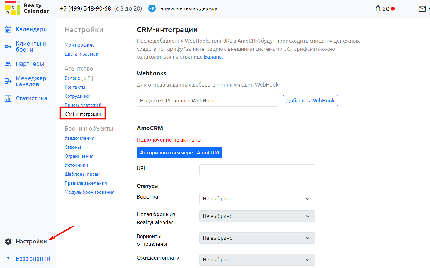This screenshot has width=430, height=268.
Task: Focus the AmoCRM URL input field
Action: tap(257, 170)
